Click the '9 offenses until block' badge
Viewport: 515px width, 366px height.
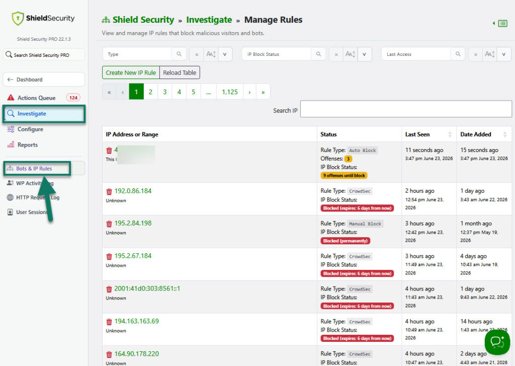[x=344, y=176]
